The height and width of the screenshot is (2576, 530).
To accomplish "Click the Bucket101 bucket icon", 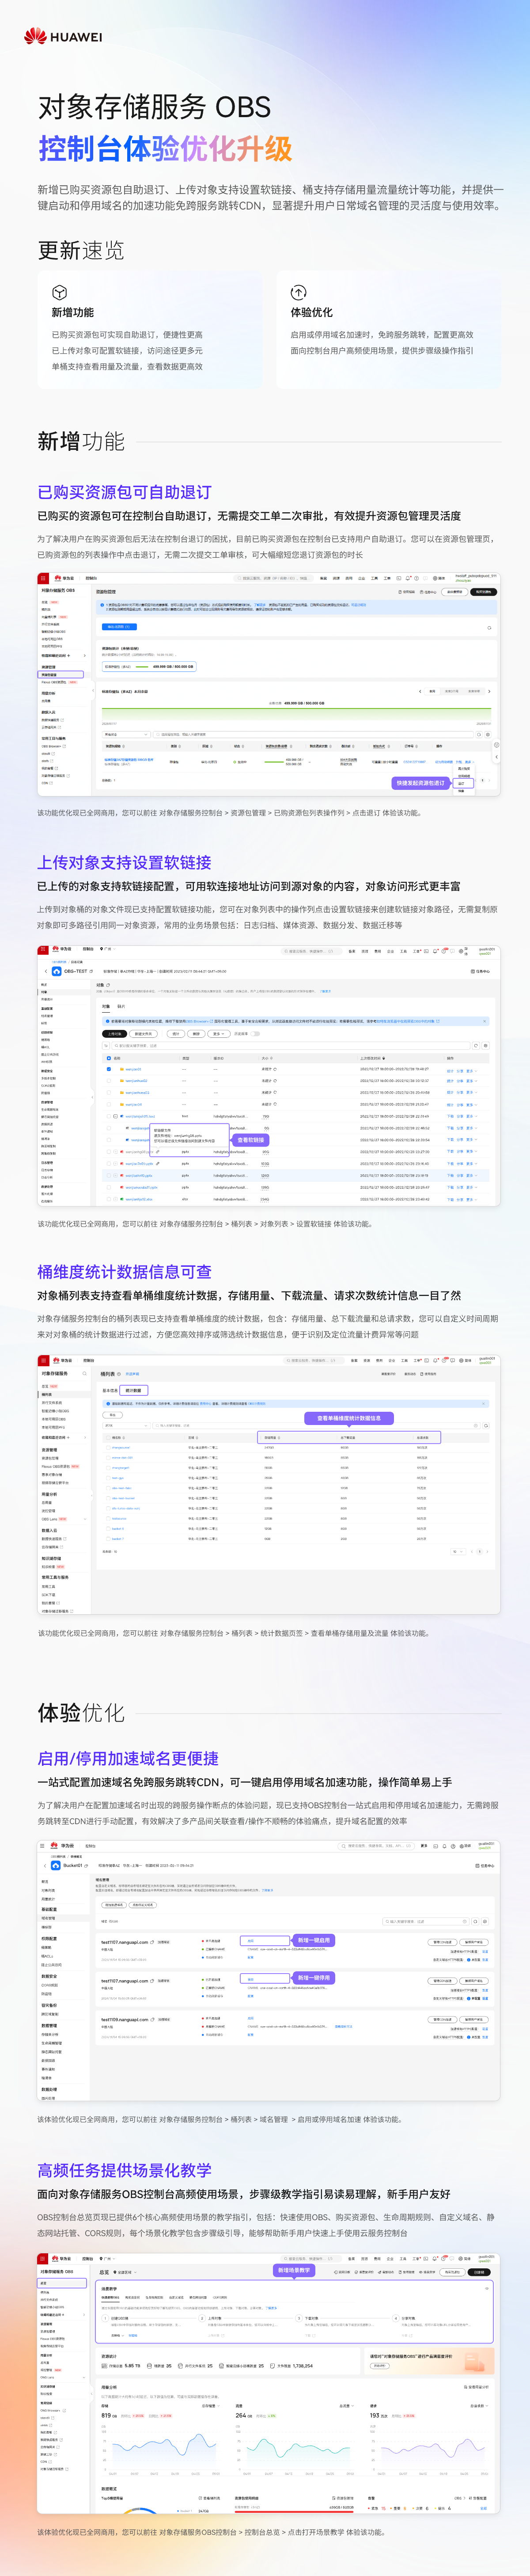I will tap(57, 1866).
